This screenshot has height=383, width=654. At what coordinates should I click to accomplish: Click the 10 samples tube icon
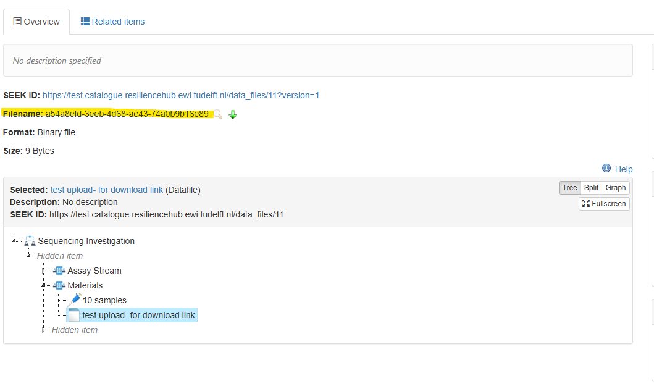click(x=75, y=300)
